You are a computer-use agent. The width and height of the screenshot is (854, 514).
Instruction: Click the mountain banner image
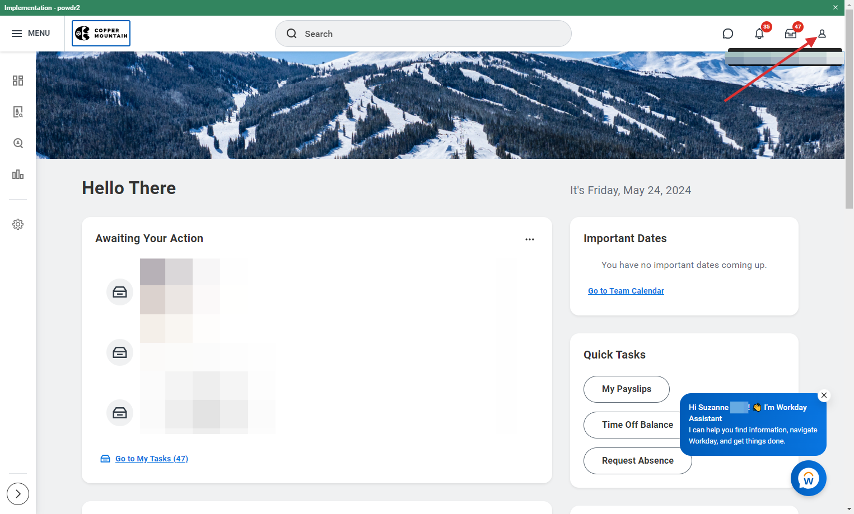[x=440, y=105]
